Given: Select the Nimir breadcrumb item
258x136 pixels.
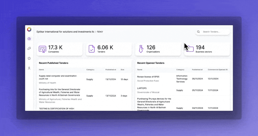Looking at the screenshot, I should (100, 32).
